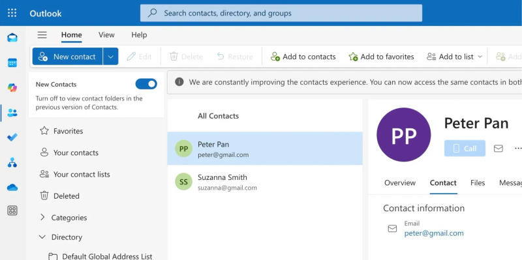The height and width of the screenshot is (260, 522).
Task: Focus the search contacts input field
Action: point(281,13)
